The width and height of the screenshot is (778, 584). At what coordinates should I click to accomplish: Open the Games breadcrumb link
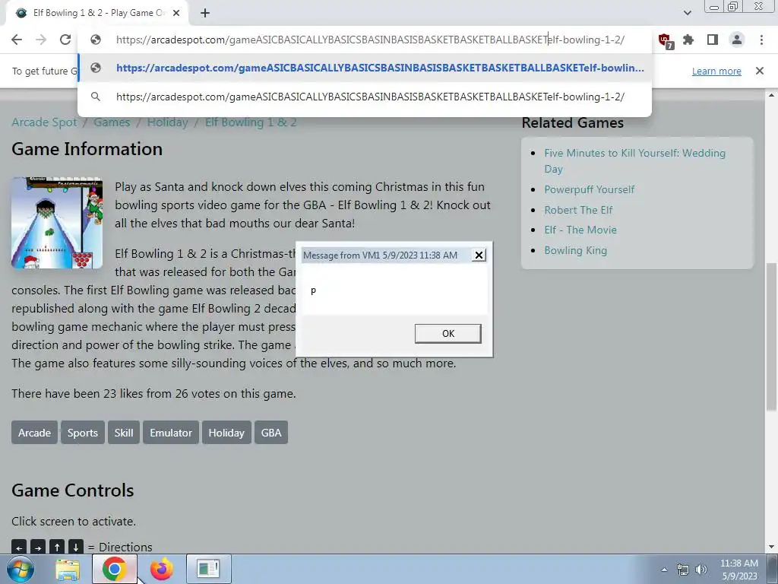112,122
